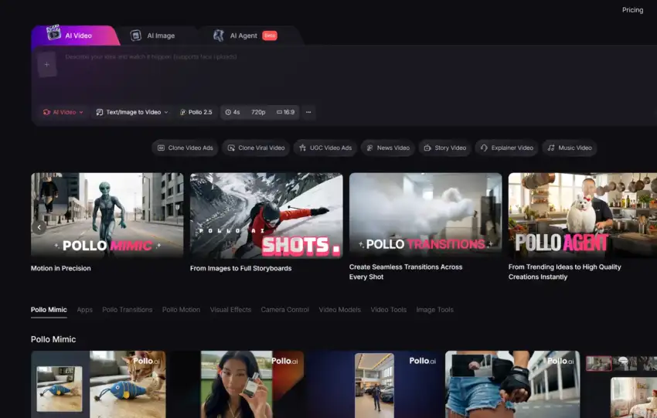Open the Pollo AI Shots banner
Viewport: 657px width, 418px height.
267,216
